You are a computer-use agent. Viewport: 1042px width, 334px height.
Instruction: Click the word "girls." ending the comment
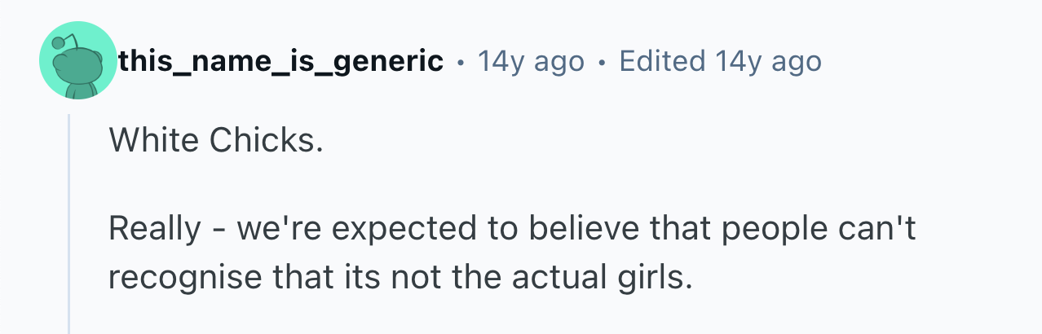(x=654, y=279)
